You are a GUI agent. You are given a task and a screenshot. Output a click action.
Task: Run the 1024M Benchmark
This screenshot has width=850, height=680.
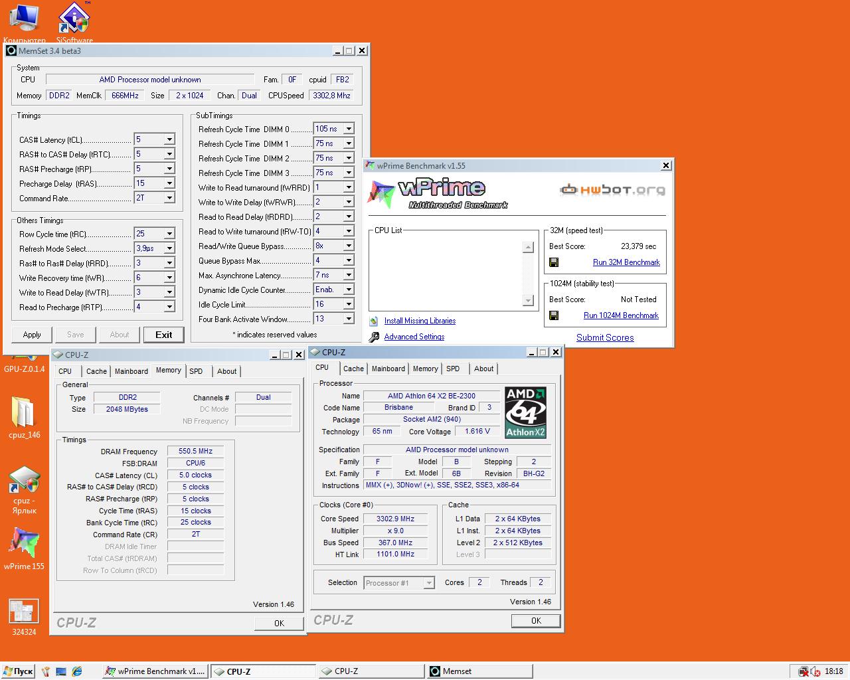pos(621,315)
